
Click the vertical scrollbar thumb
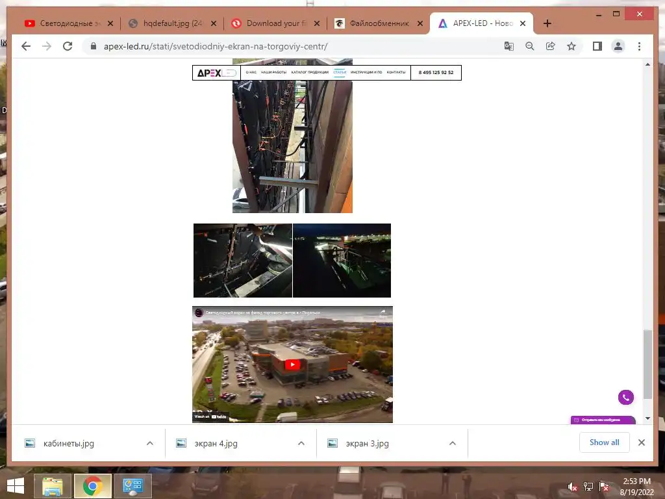(x=647, y=364)
